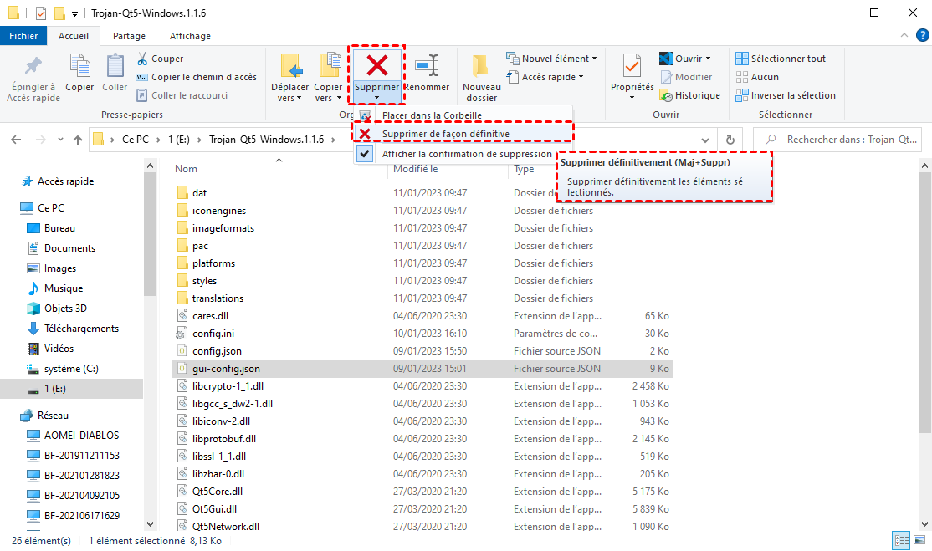
Task: Open the Fichier tab
Action: point(23,36)
